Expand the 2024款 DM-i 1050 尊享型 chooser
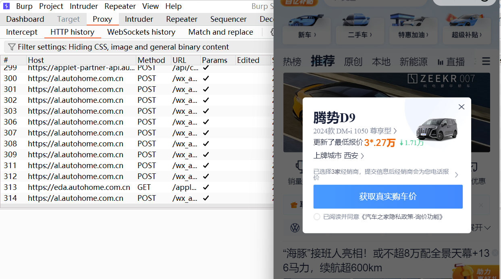The width and height of the screenshot is (501, 279). pyautogui.click(x=355, y=131)
